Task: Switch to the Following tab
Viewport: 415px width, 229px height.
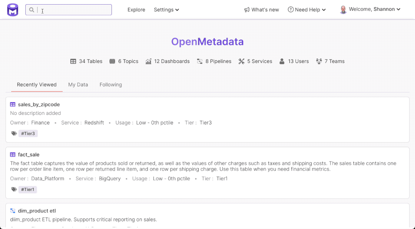Action: click(111, 85)
